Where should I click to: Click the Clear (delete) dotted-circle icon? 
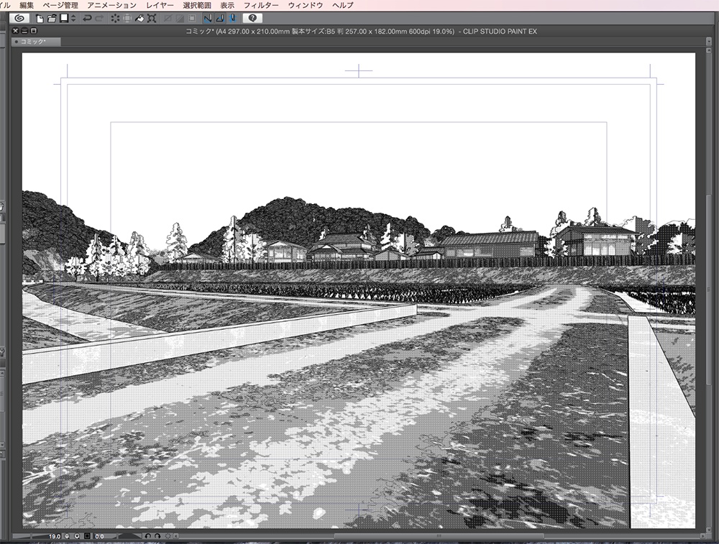tap(115, 19)
